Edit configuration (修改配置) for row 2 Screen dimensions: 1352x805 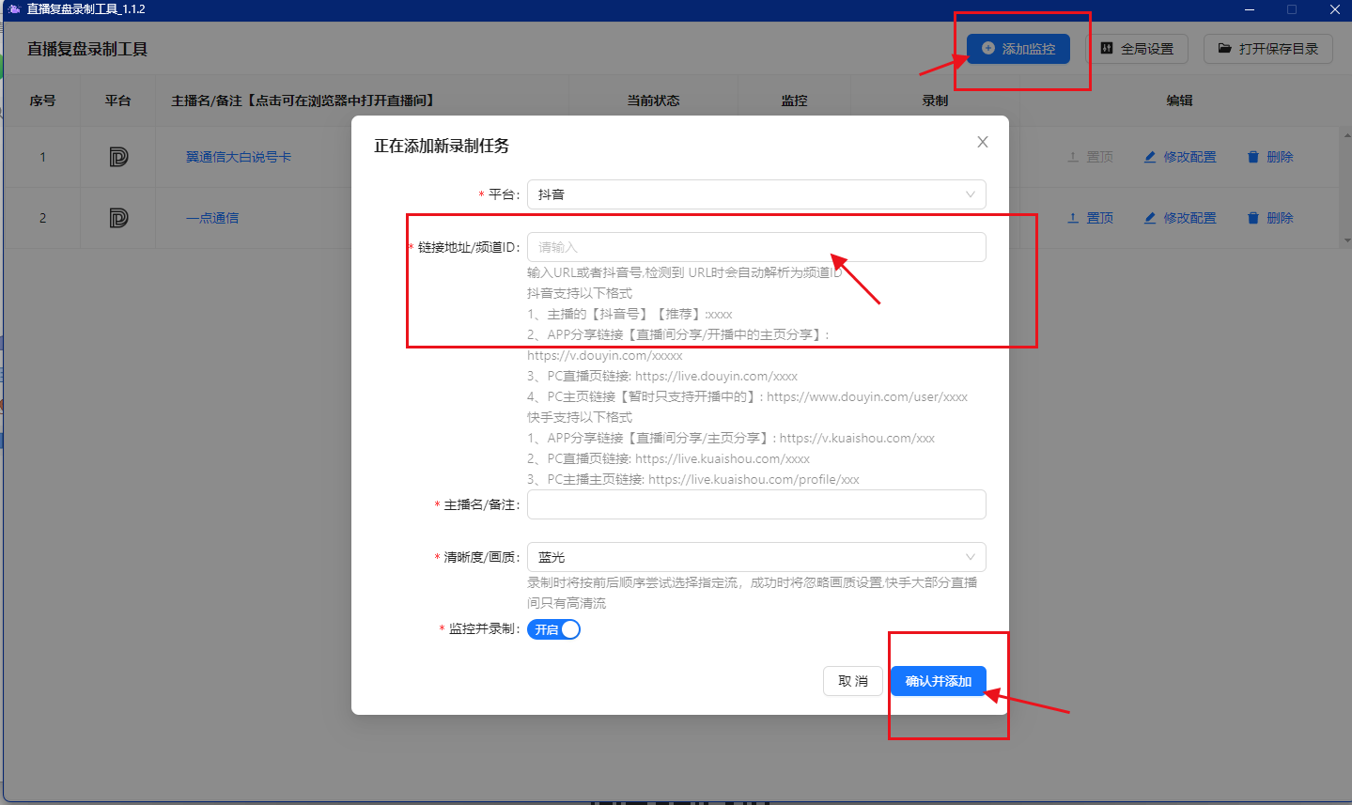click(1180, 218)
